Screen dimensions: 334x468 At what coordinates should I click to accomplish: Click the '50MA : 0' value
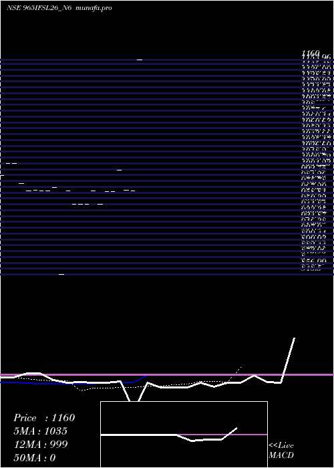point(35,457)
